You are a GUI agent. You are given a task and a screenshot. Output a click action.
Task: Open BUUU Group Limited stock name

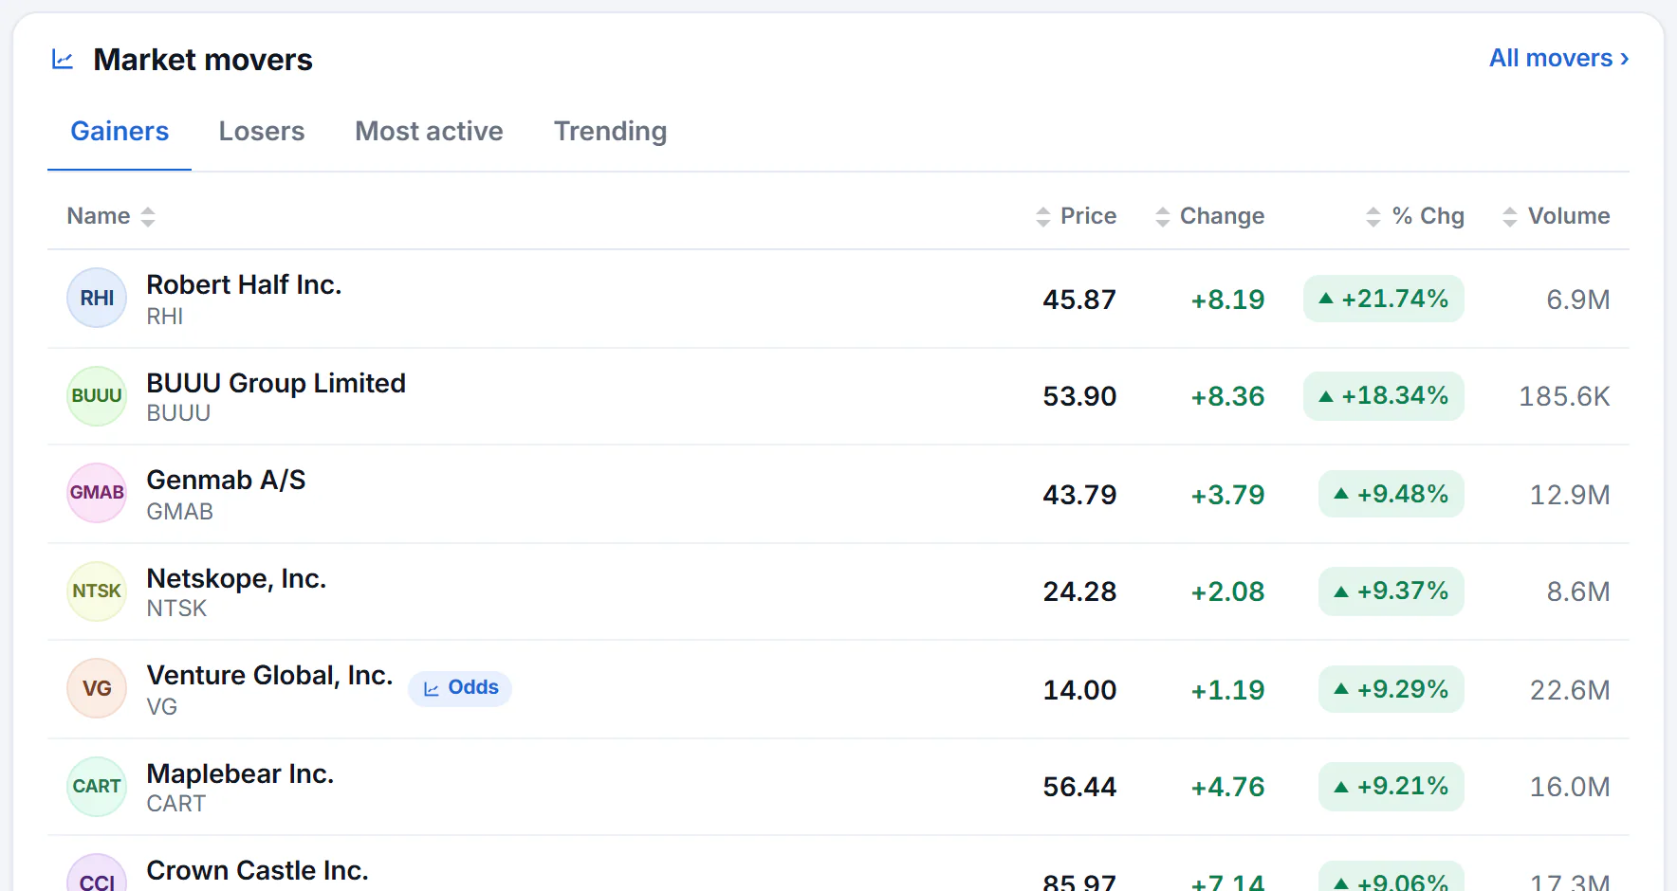[x=276, y=383]
